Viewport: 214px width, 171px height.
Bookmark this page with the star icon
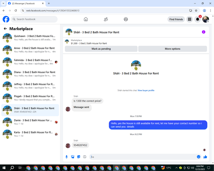point(196,11)
